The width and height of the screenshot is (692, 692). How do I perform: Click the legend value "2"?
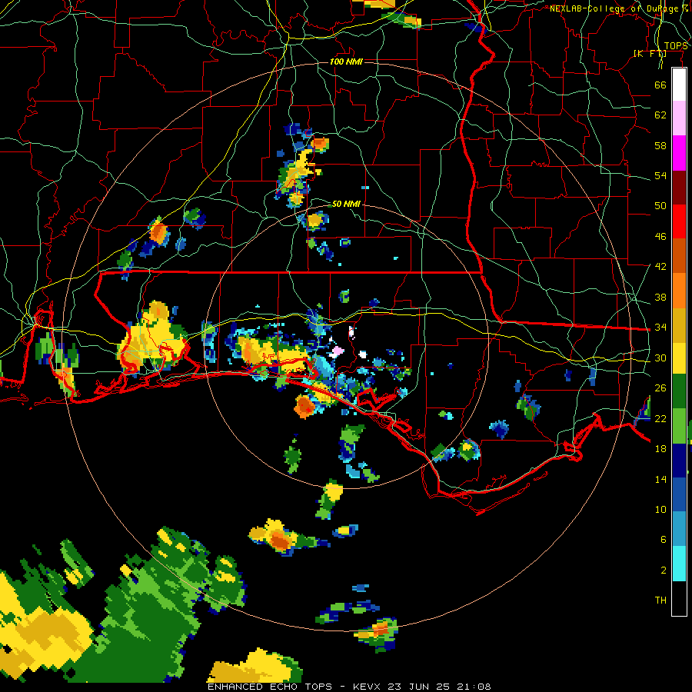coord(664,570)
